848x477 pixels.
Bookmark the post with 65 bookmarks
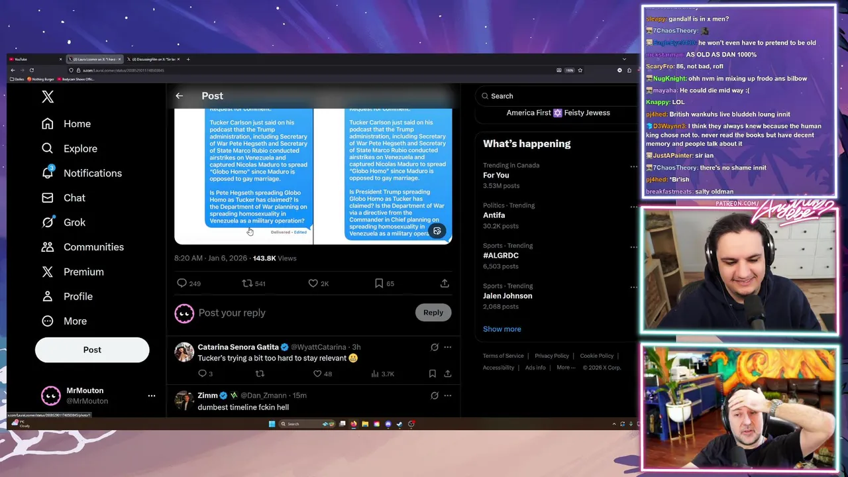coord(378,284)
